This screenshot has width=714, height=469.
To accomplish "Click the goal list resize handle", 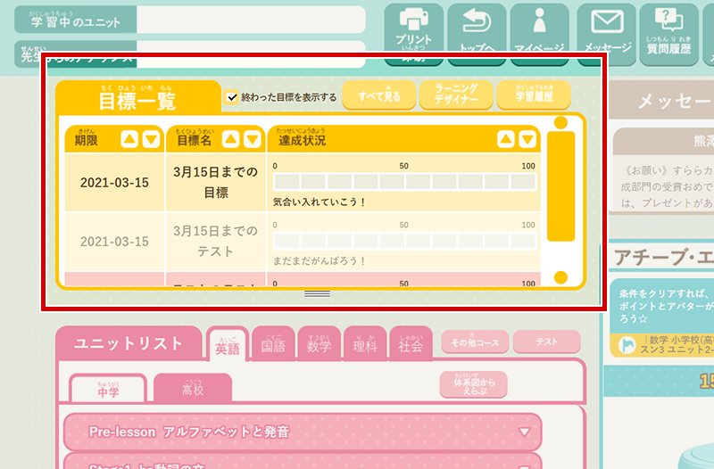I will 318,294.
